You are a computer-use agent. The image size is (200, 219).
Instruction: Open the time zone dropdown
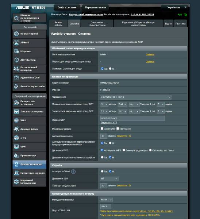[x=136, y=97]
